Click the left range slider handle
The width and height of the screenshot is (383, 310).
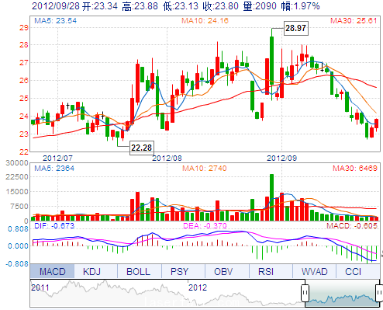point(305,293)
